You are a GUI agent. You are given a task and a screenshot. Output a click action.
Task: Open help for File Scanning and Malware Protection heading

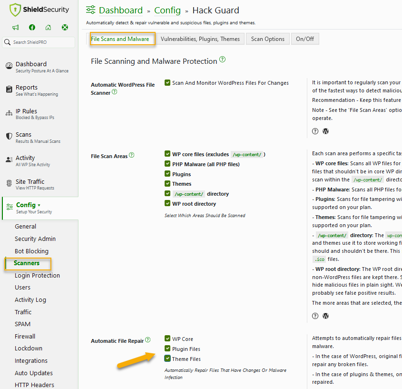pos(223,60)
